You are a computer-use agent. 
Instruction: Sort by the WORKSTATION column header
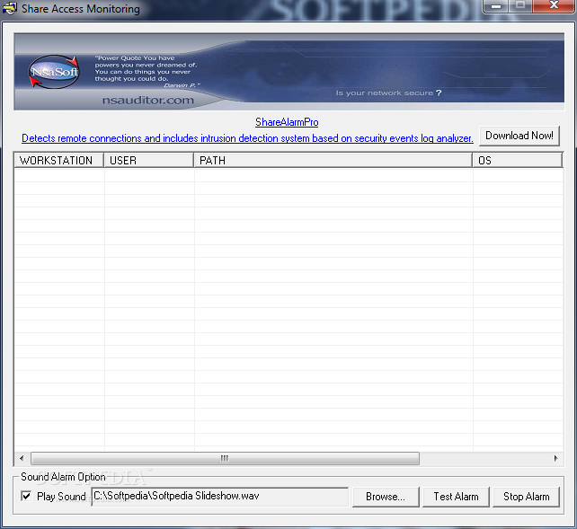tap(59, 160)
